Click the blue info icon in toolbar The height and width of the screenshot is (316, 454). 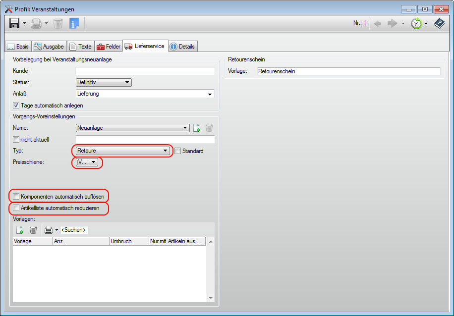(74, 23)
